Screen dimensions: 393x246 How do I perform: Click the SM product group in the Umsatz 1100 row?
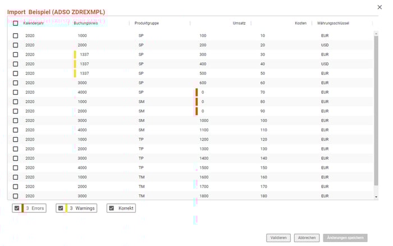coord(141,130)
